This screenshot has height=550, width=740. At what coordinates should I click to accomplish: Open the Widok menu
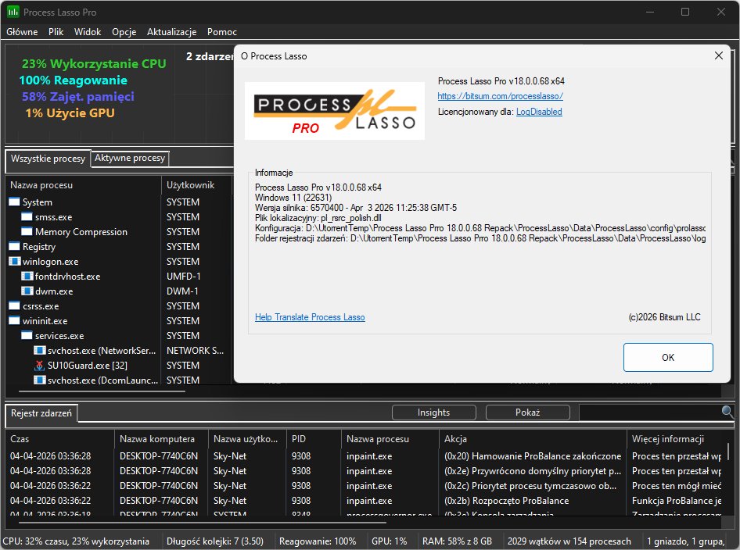point(88,31)
